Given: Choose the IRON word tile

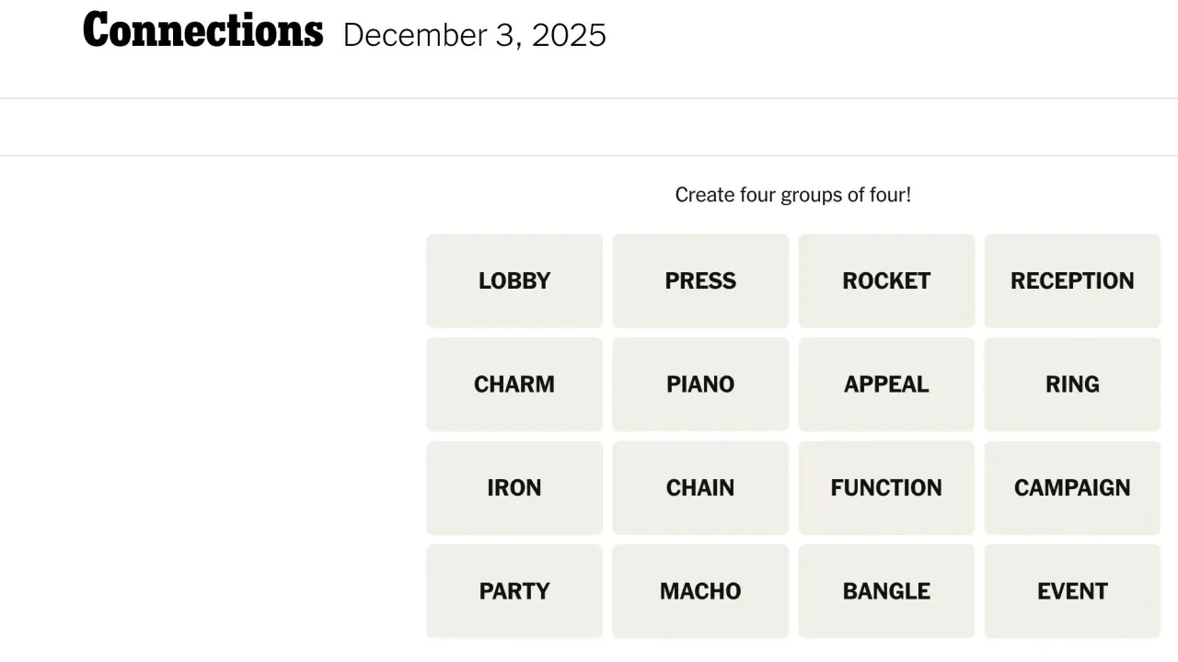Looking at the screenshot, I should 514,487.
